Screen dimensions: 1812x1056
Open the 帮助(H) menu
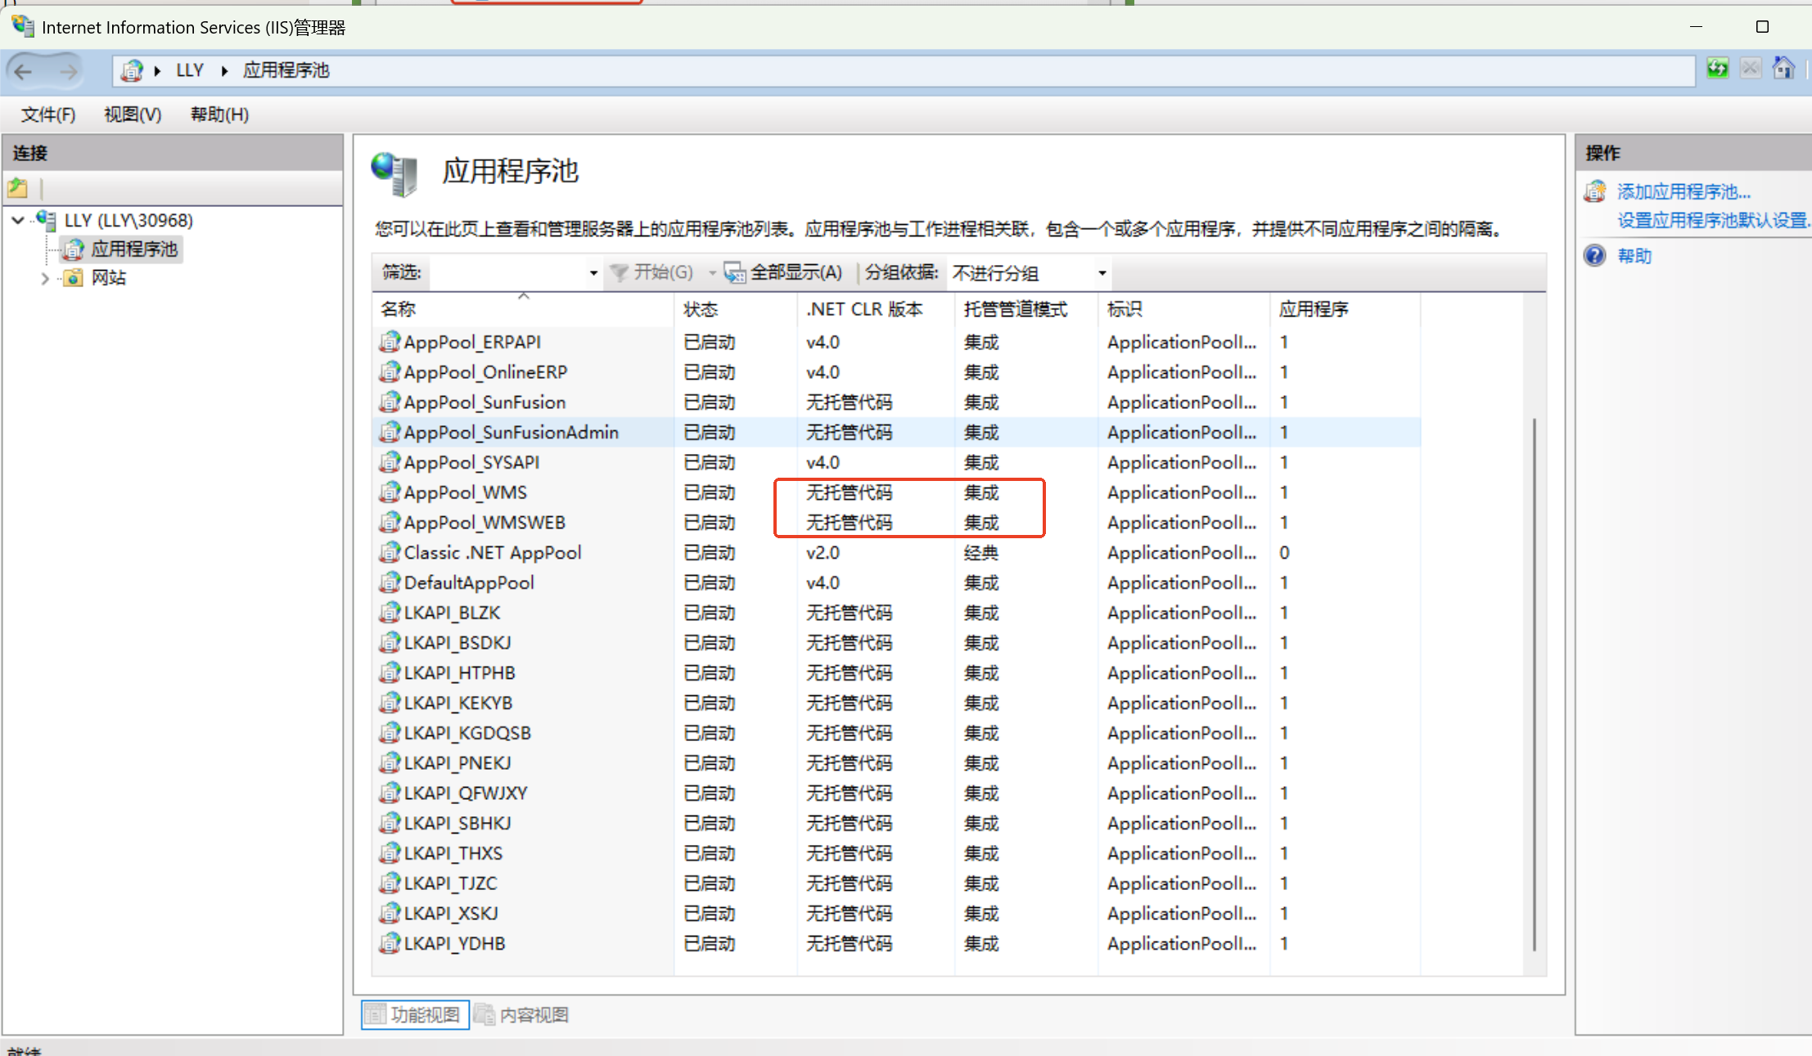[219, 115]
